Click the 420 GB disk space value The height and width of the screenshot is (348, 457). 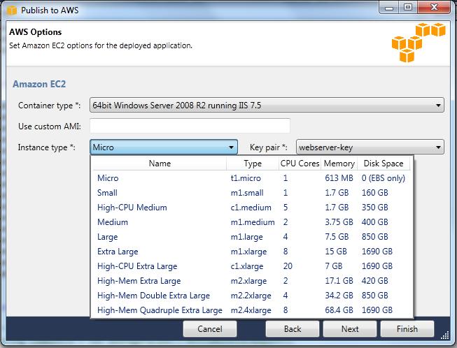pyautogui.click(x=375, y=281)
